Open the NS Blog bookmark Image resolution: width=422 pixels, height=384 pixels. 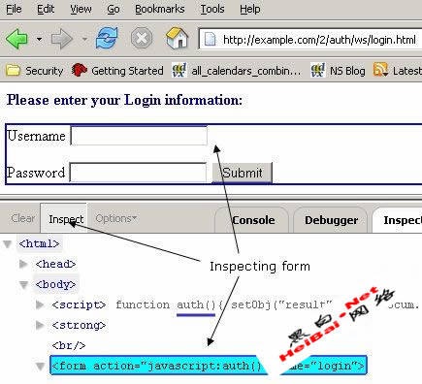click(338, 71)
